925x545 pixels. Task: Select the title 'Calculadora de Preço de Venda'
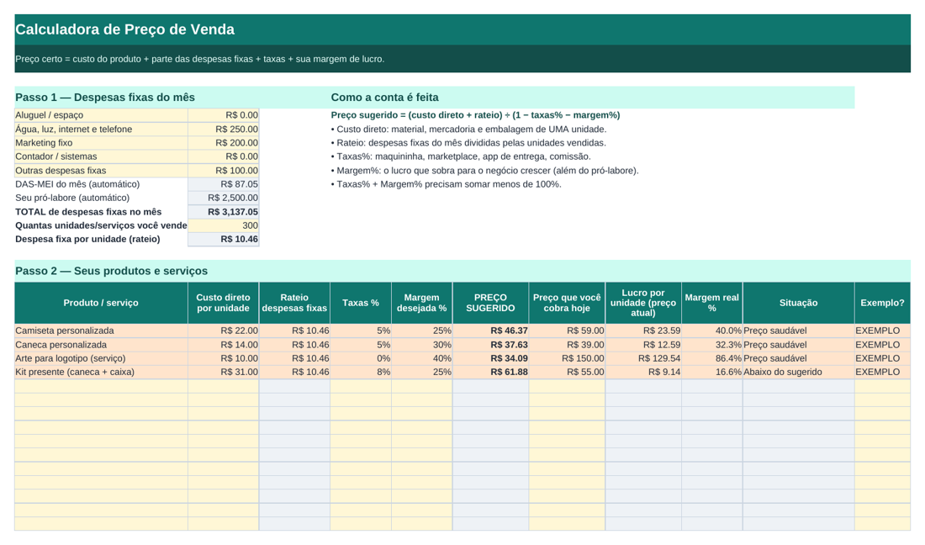(124, 29)
